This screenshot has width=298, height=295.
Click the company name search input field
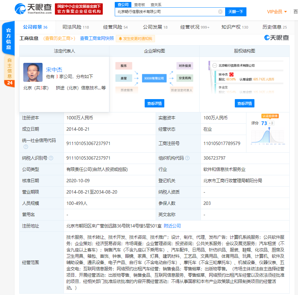click(x=166, y=12)
